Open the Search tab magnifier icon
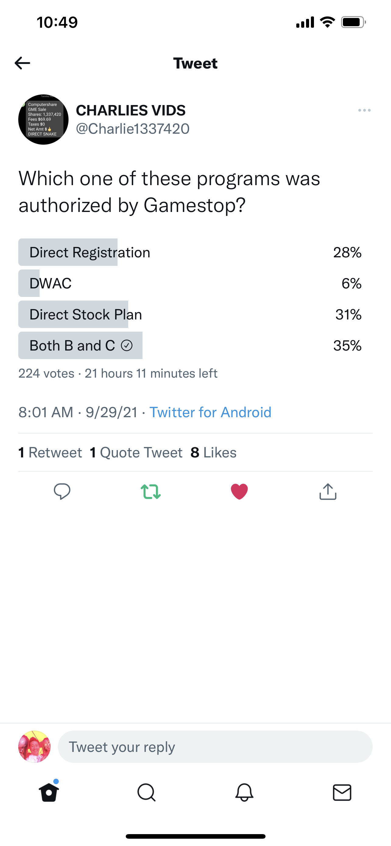This screenshot has width=391, height=846. tap(146, 792)
